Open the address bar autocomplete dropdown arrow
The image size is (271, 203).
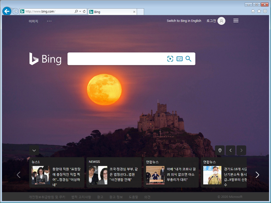pyautogui.click(x=80, y=11)
